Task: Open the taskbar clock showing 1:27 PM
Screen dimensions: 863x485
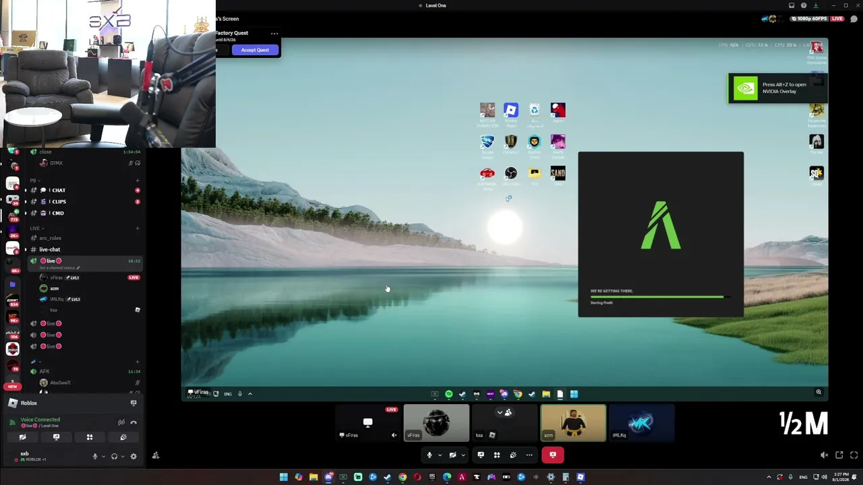Action: tap(841, 478)
